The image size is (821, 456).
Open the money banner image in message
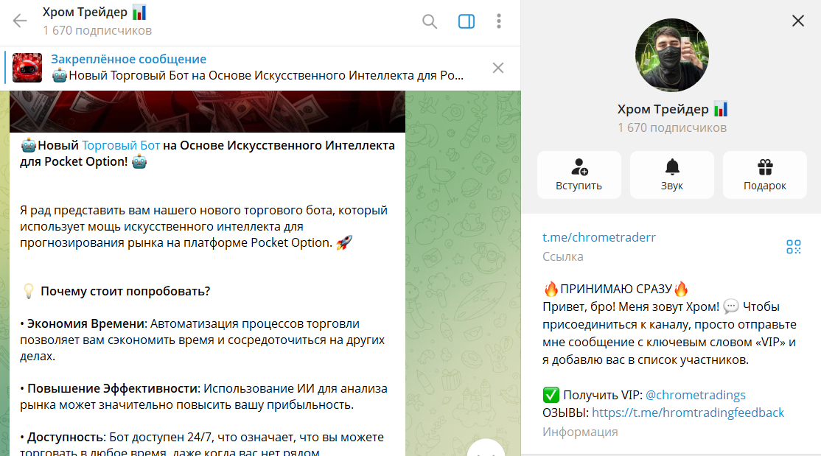pos(207,111)
